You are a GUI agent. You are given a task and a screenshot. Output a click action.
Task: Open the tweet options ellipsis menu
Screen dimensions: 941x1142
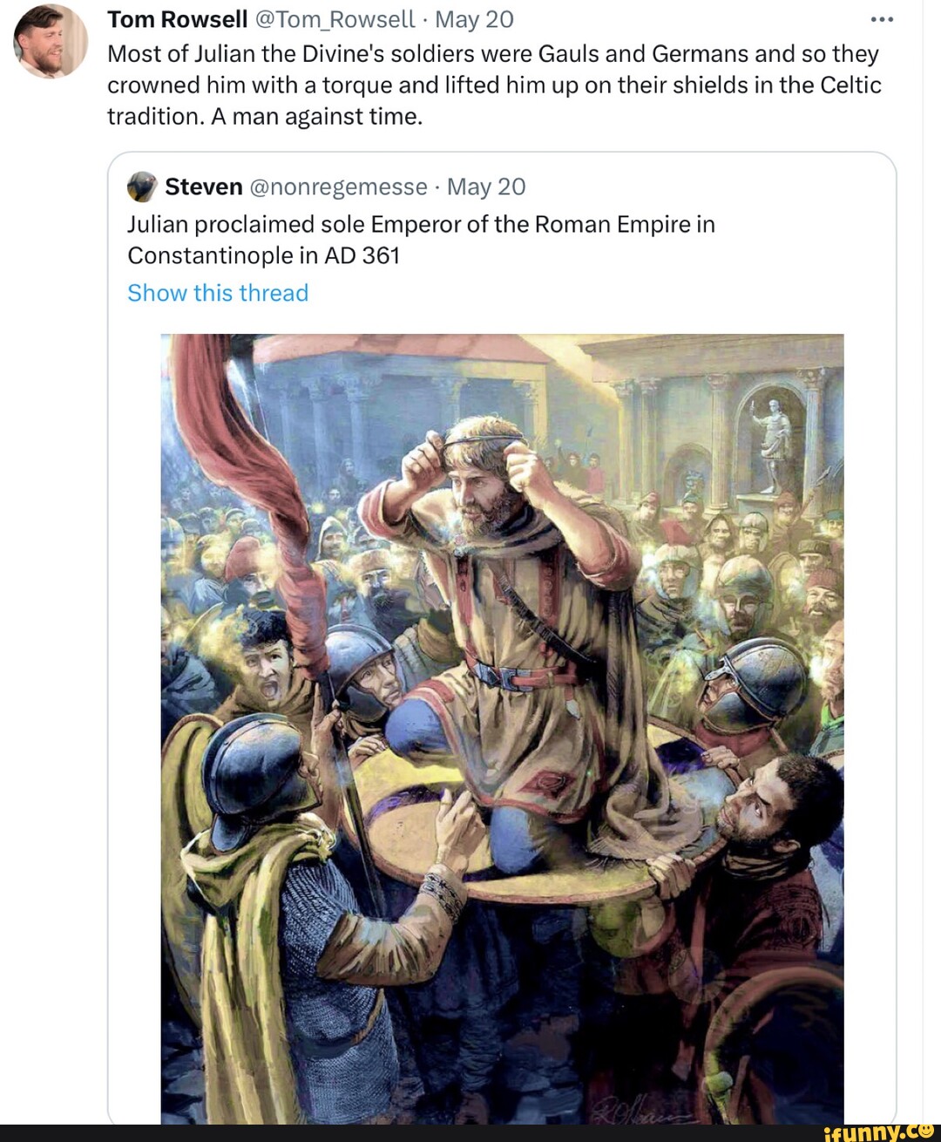883,17
